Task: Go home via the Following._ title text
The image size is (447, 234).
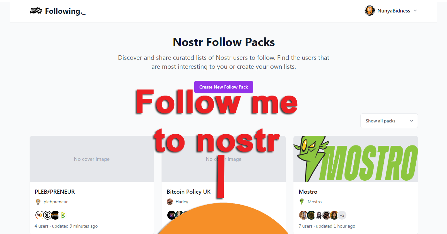Action: point(65,11)
